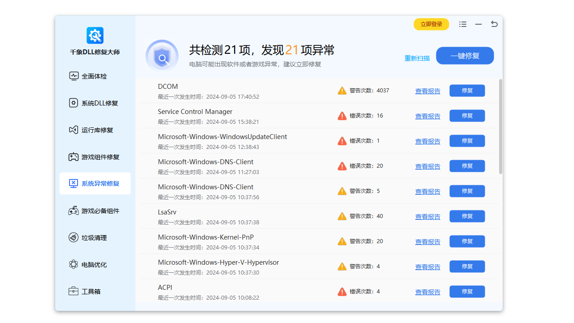Switch to the 系统异常修复 tab
This screenshot has height=323, width=574.
[x=95, y=183]
